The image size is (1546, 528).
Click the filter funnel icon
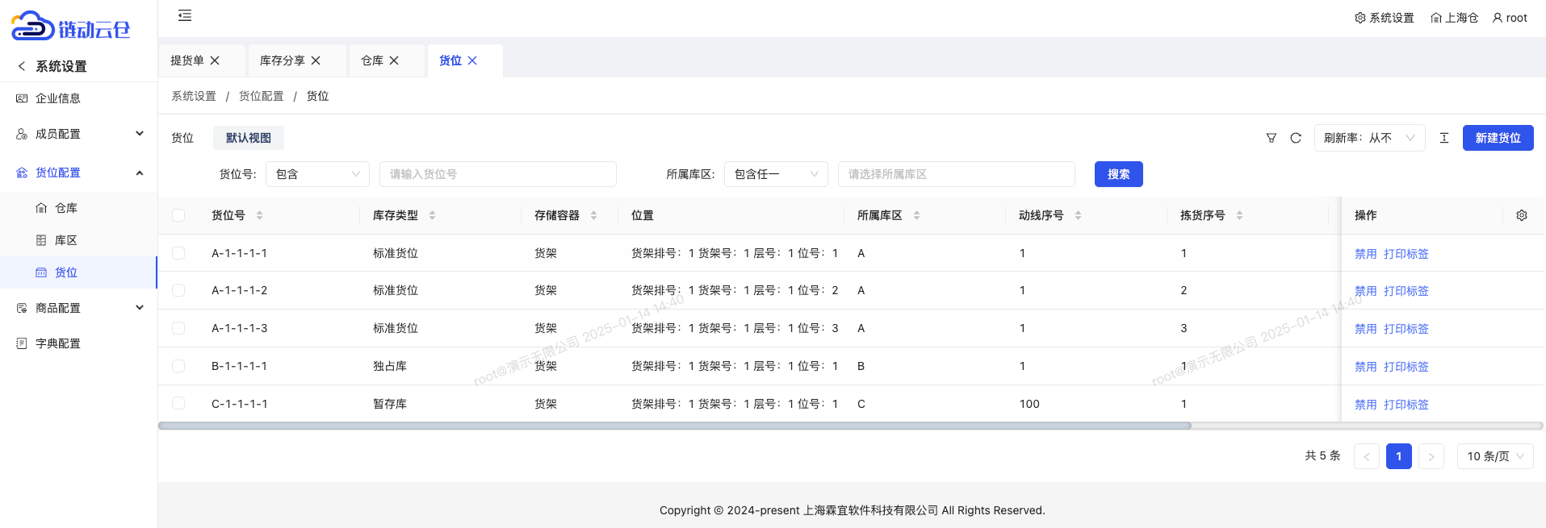coord(1272,138)
